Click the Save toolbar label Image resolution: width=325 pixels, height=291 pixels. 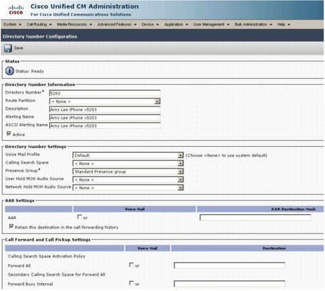(18, 48)
